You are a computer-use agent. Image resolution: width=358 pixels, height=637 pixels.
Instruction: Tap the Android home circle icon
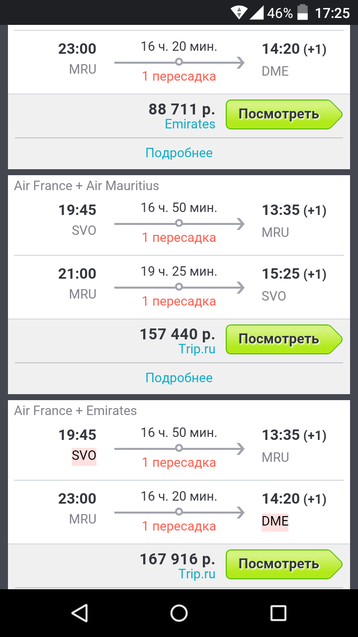(179, 613)
